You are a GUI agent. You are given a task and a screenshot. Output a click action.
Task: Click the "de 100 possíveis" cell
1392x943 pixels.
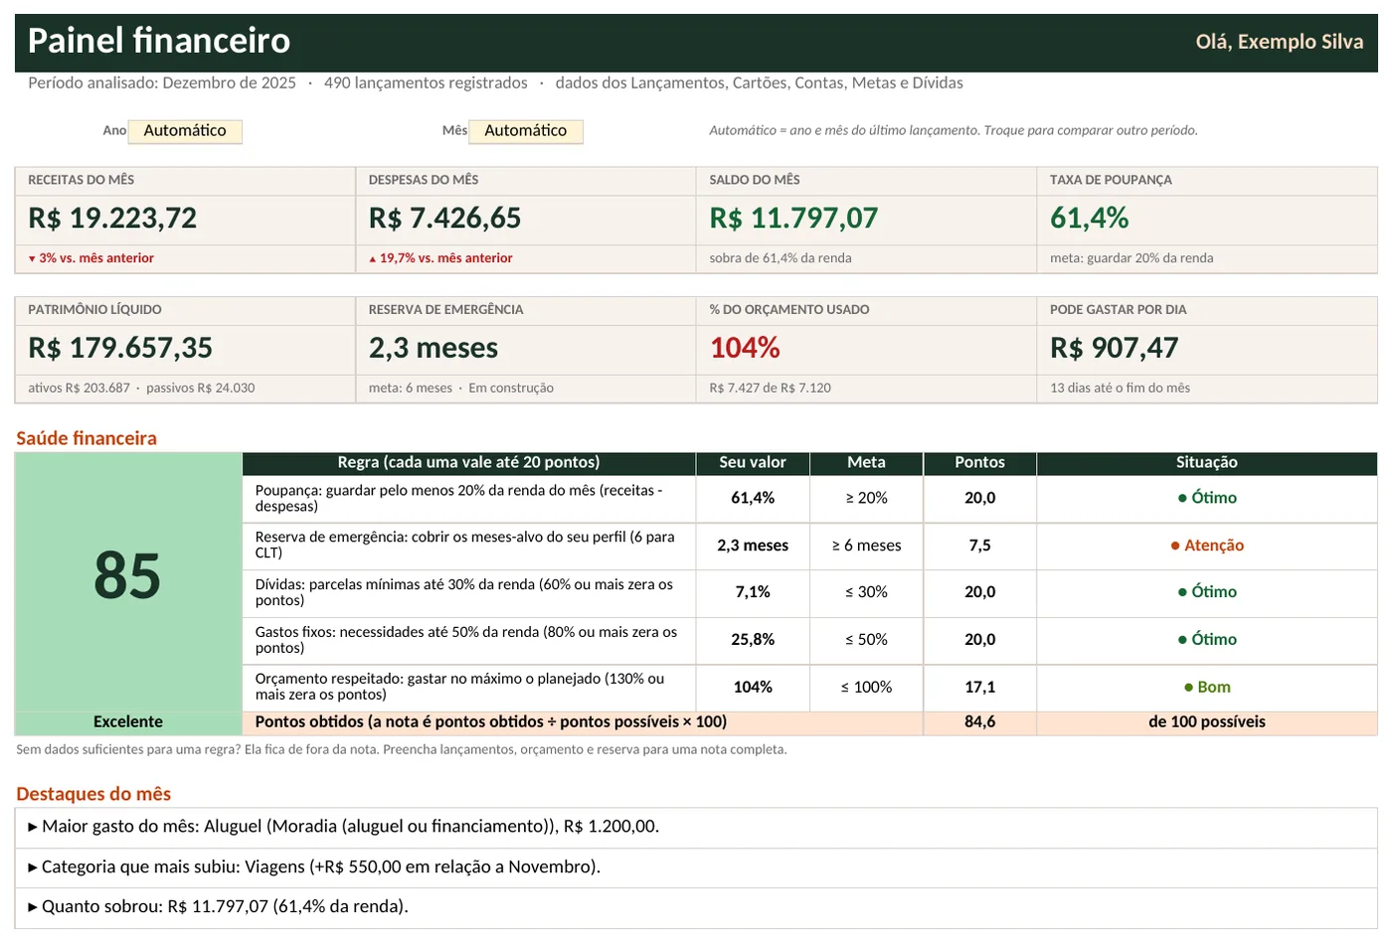(x=1207, y=722)
